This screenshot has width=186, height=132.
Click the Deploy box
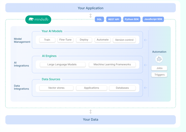[x=84, y=40]
